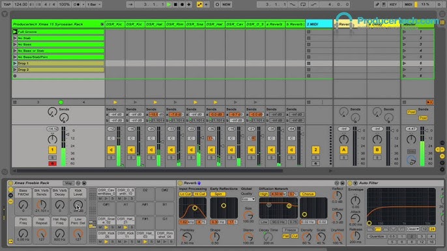447x251 pixels.
Task: Turn off the Auto Filter device activator
Action: pos(350,183)
